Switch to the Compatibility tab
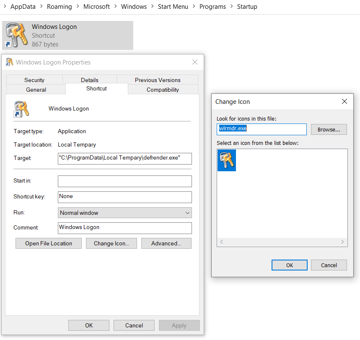The height and width of the screenshot is (340, 360). 163,90
